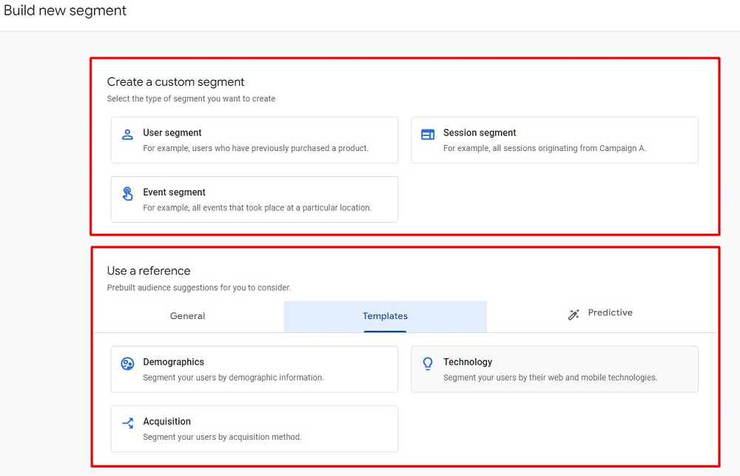The height and width of the screenshot is (476, 740).
Task: Click the Event segment touch icon
Action: coord(127,194)
